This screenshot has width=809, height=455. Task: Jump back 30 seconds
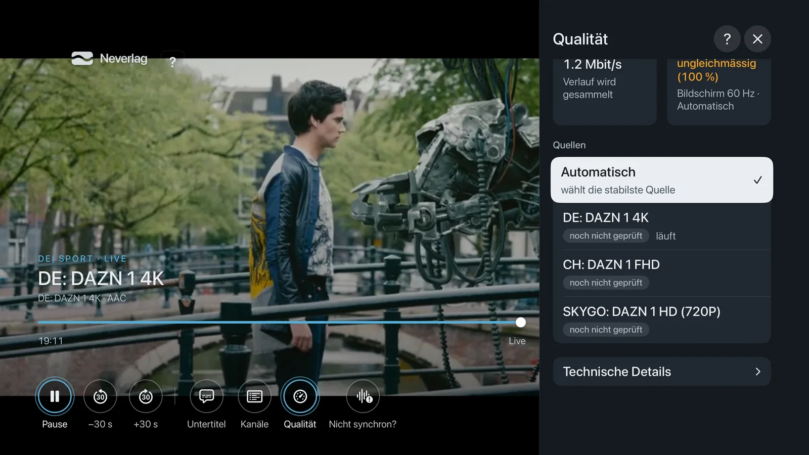coord(100,396)
